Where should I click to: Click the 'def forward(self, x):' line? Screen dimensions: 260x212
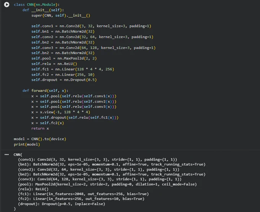[45, 91]
